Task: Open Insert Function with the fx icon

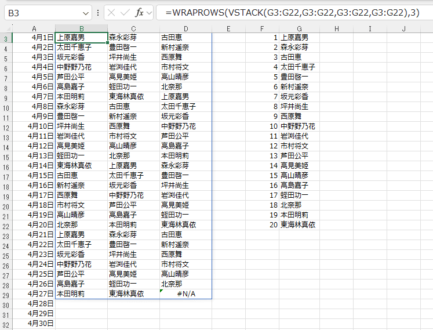Action: coord(140,12)
